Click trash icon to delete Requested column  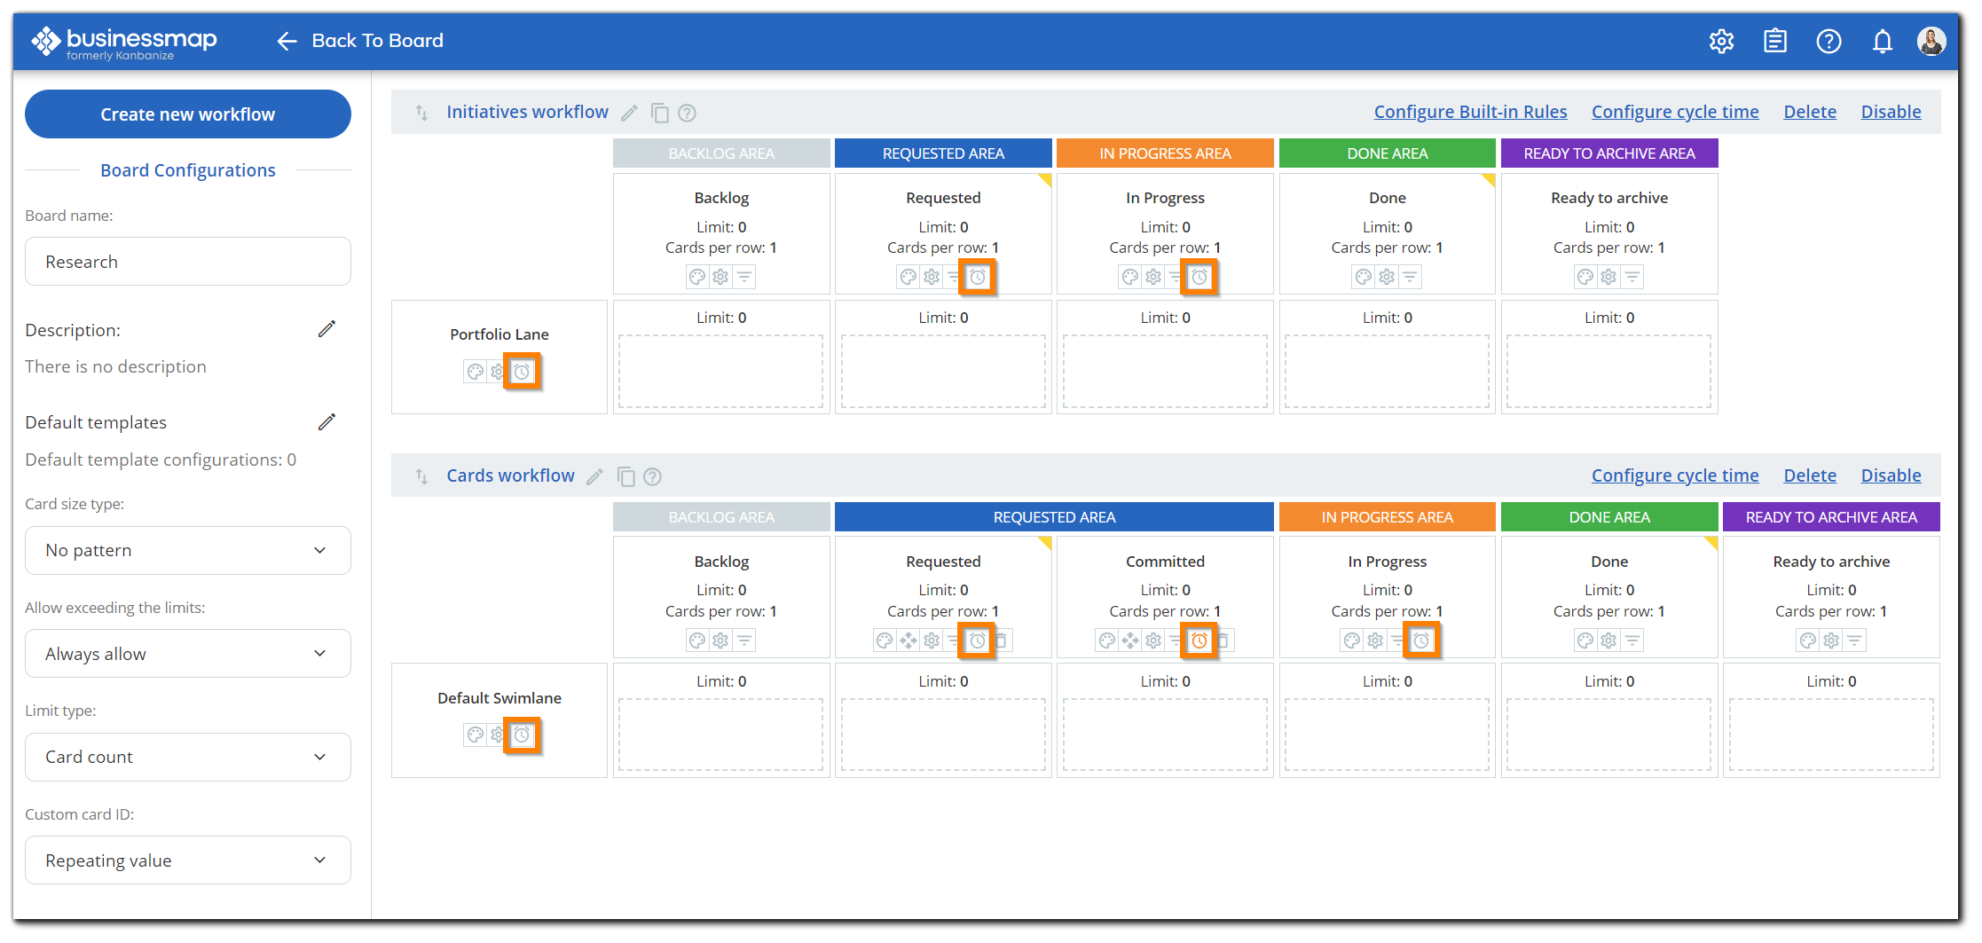[1003, 640]
